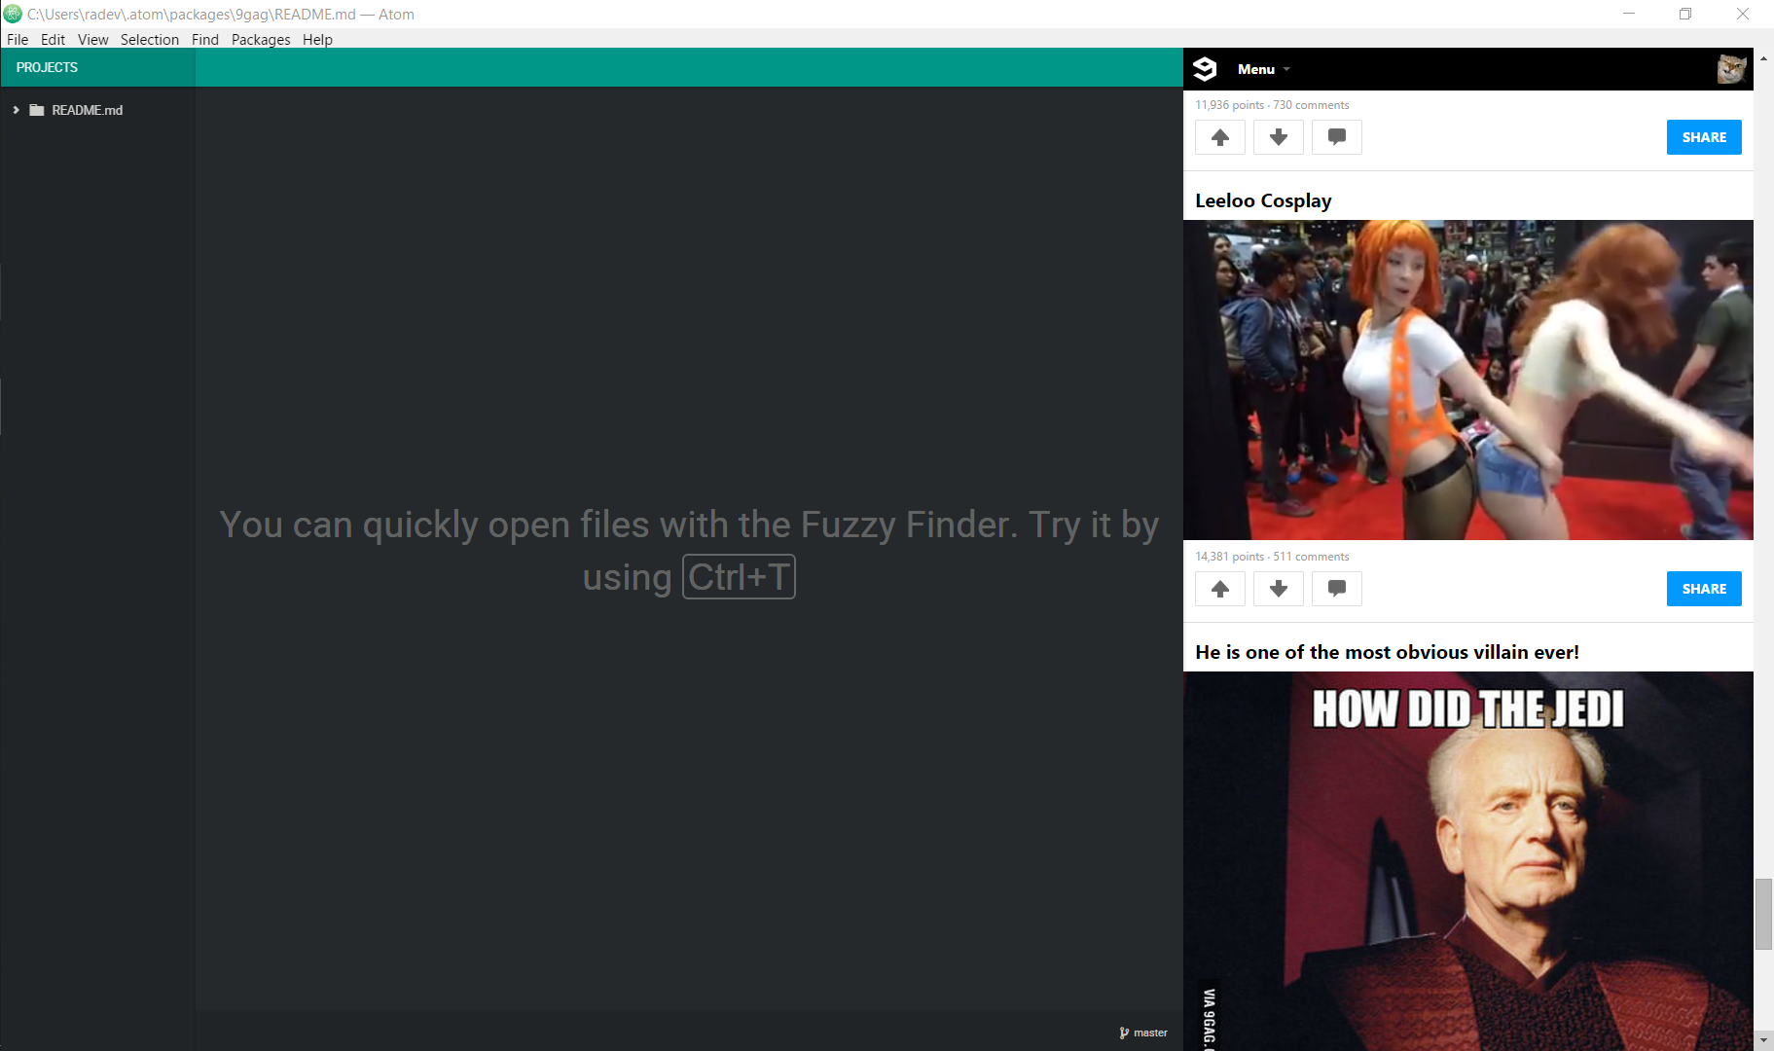Click the Atom app icon in title bar

point(13,14)
